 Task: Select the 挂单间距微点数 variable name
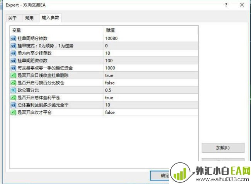32,61
